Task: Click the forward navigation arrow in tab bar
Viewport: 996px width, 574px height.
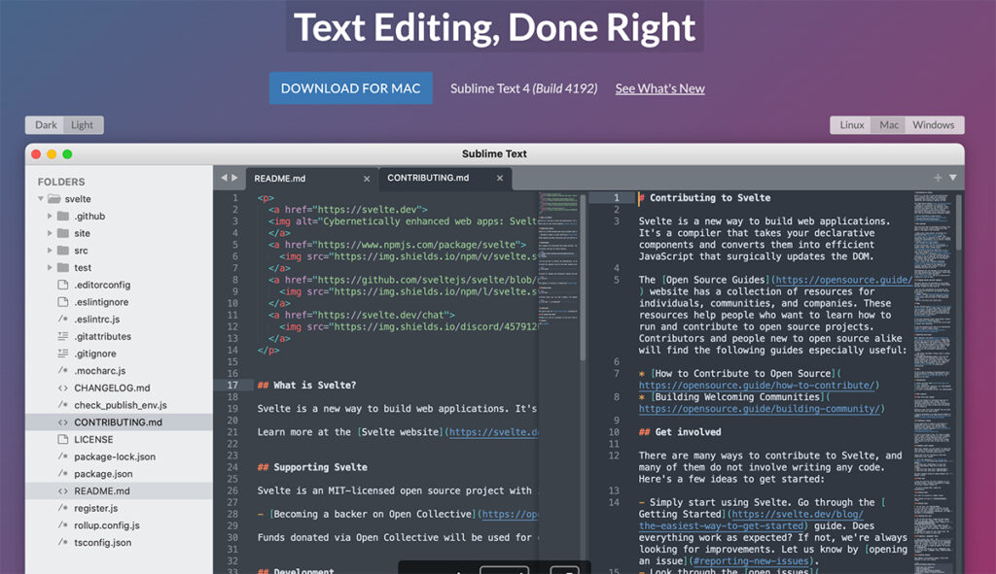Action: 234,178
